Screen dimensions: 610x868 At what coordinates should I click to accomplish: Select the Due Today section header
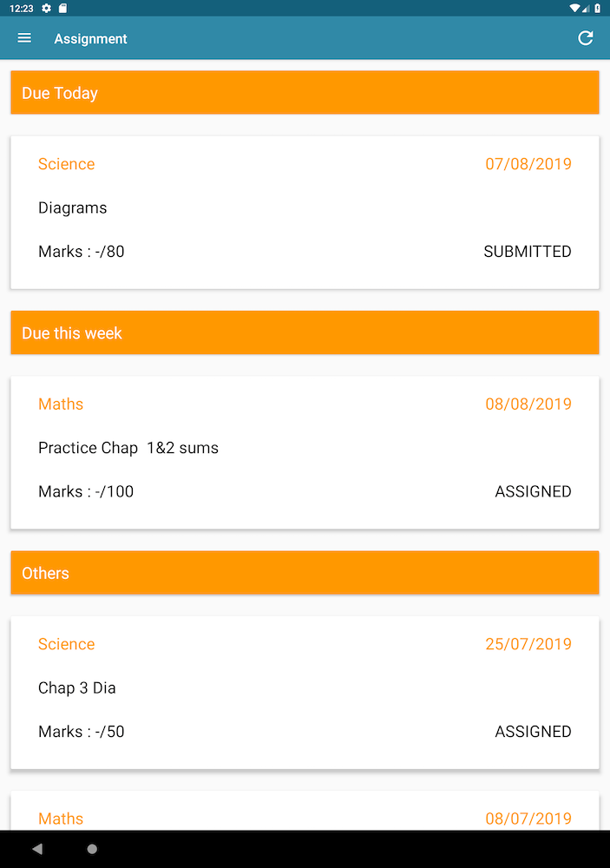point(305,93)
